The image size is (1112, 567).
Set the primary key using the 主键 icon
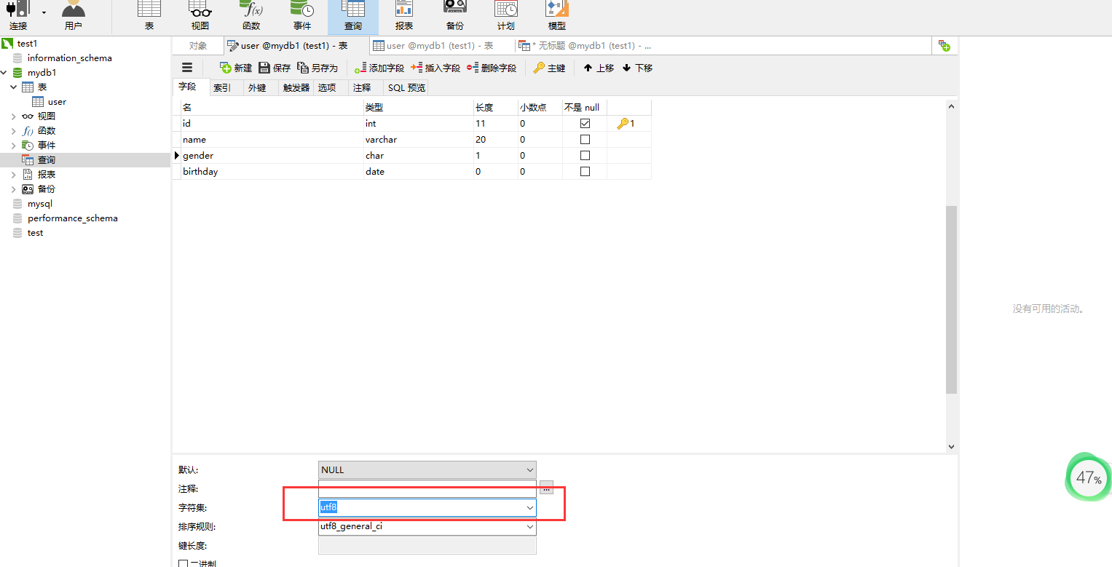(549, 67)
